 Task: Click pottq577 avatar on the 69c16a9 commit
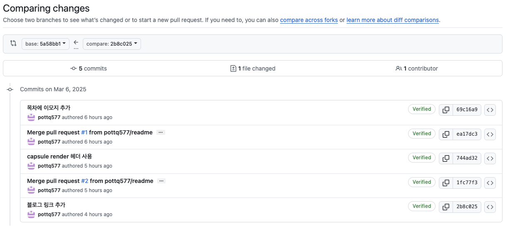point(31,117)
